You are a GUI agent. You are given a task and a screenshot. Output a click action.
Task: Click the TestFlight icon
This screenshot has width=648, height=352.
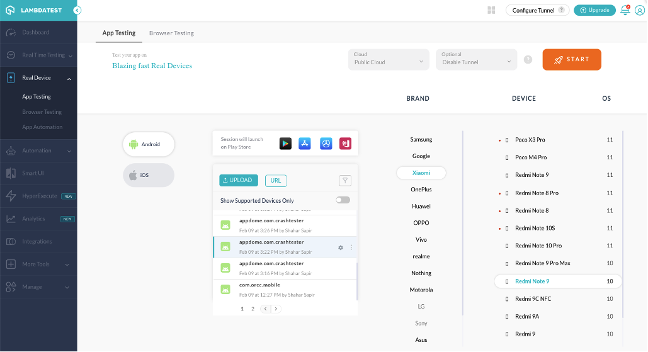(x=326, y=144)
